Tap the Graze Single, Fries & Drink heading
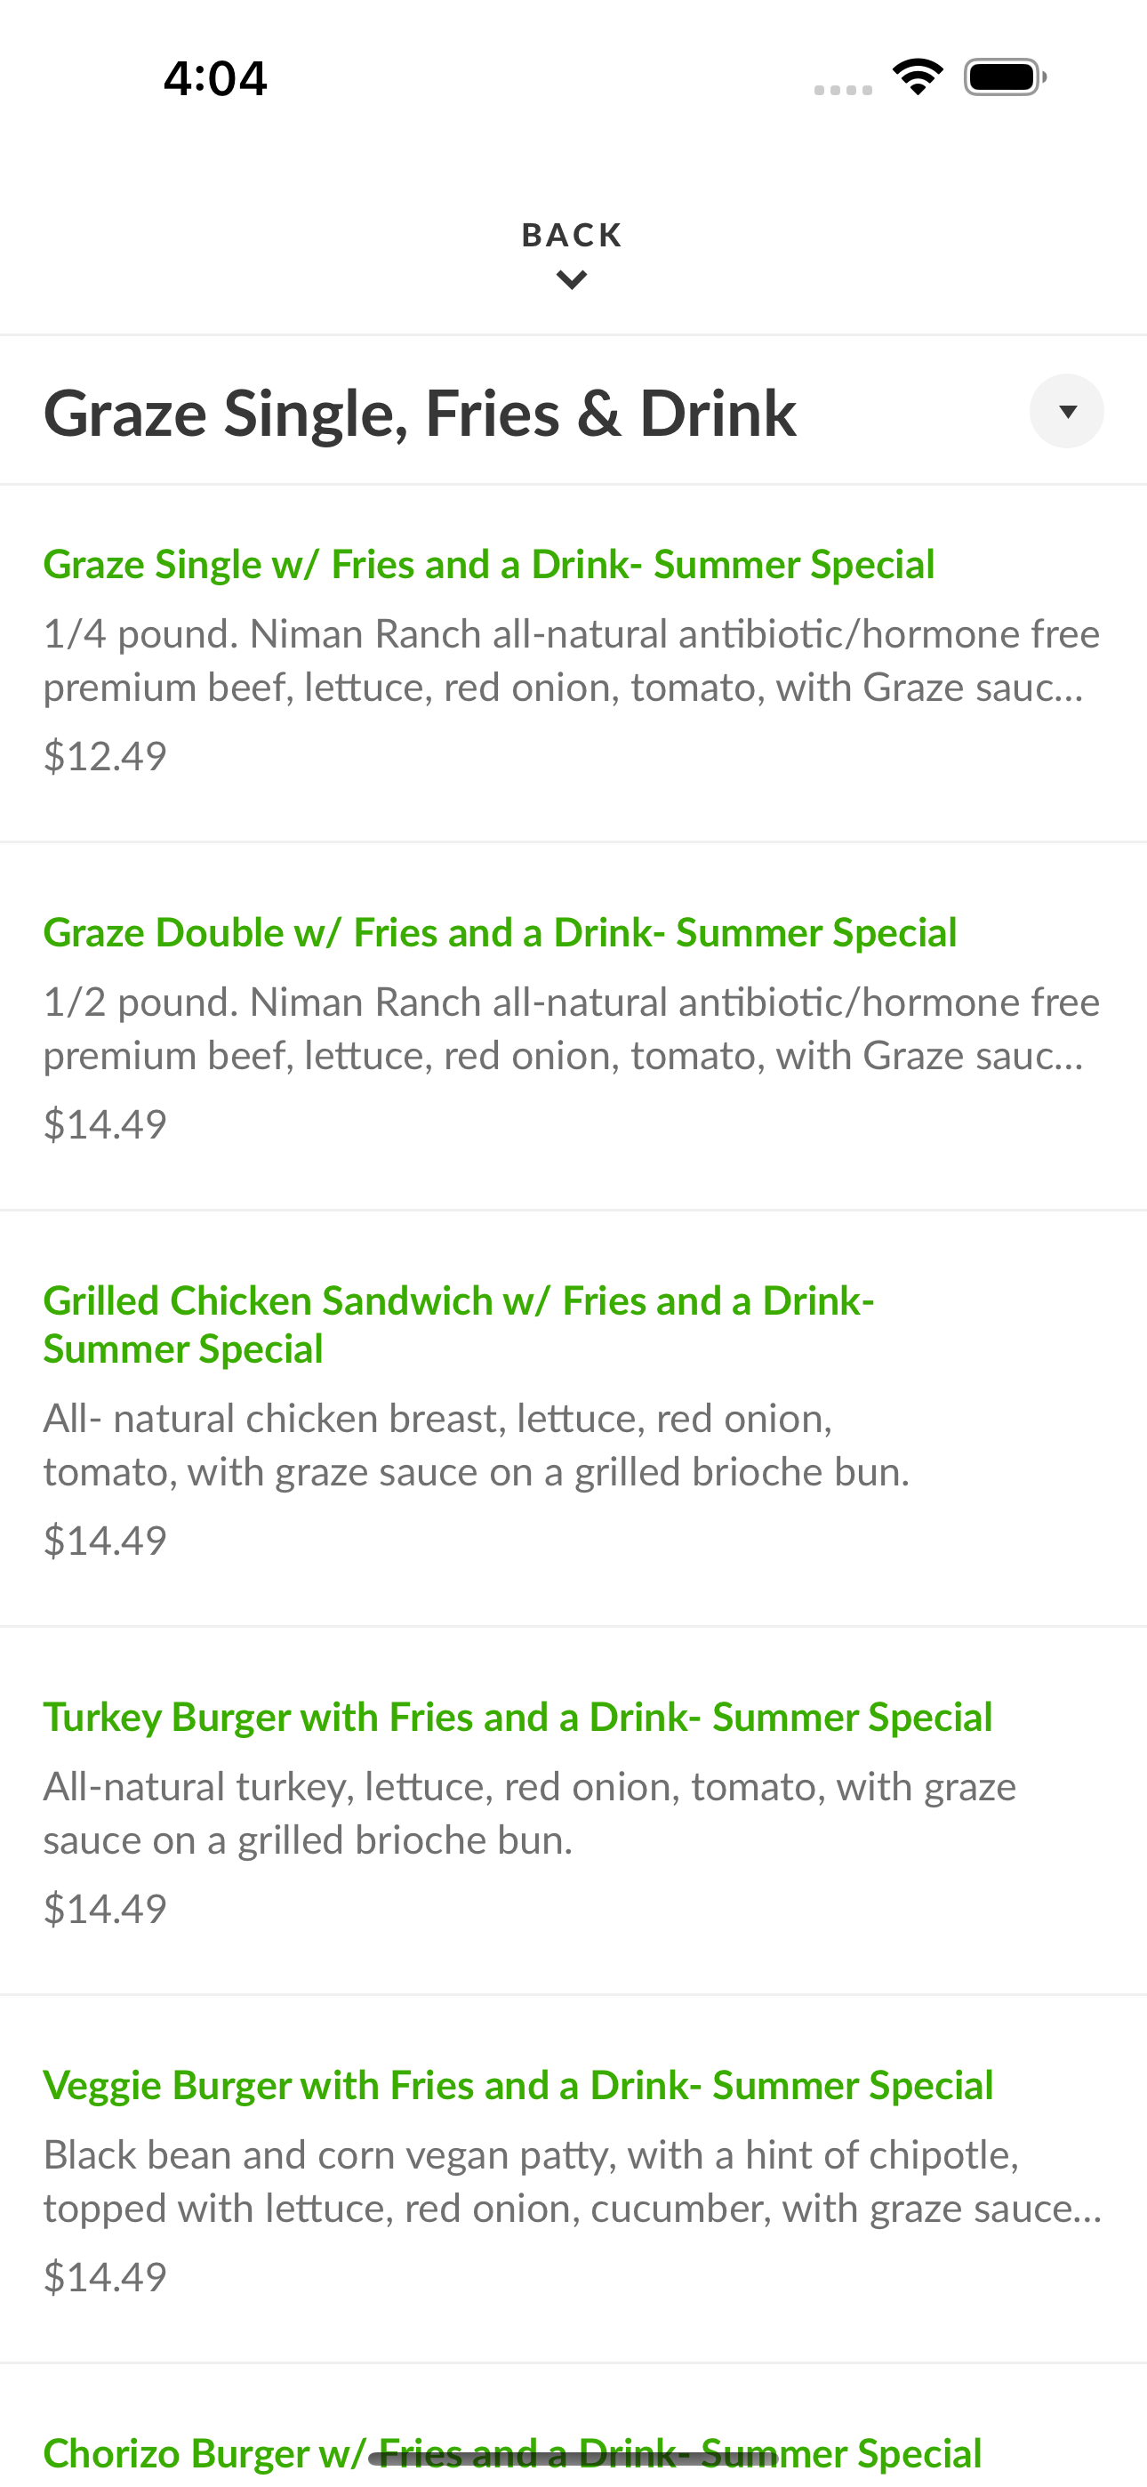 tap(420, 414)
